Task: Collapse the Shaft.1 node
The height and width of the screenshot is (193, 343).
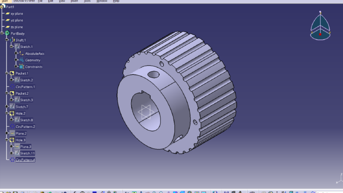Action: (7, 40)
